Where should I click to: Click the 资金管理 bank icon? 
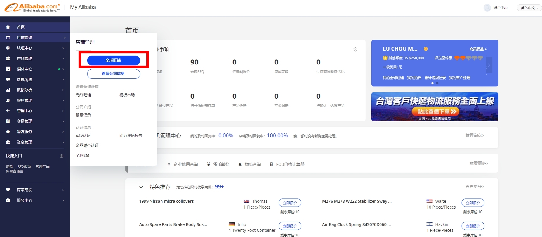click(x=8, y=142)
